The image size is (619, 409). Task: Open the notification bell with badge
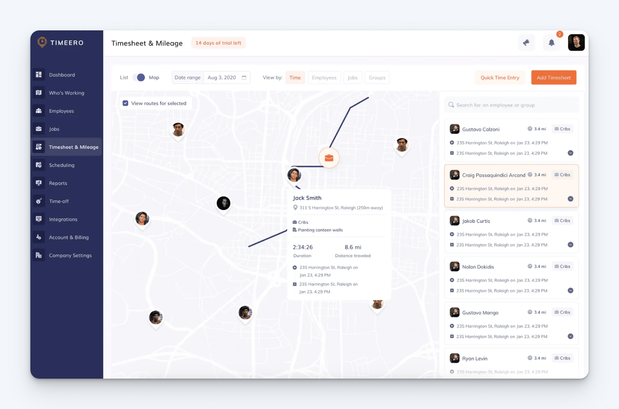551,43
